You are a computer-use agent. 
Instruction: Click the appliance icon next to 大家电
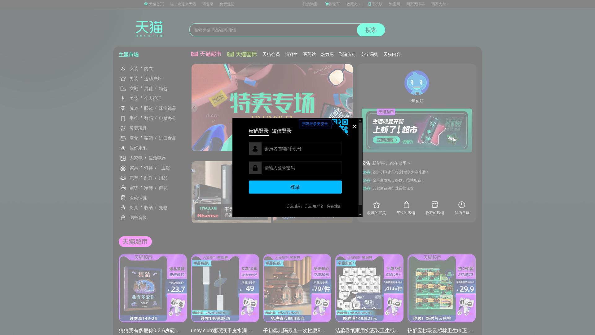click(123, 158)
